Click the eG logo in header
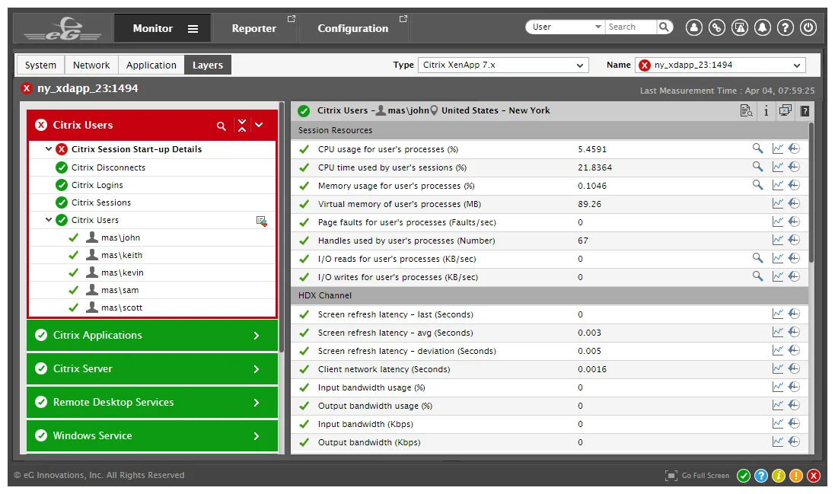835x494 pixels. [63, 28]
